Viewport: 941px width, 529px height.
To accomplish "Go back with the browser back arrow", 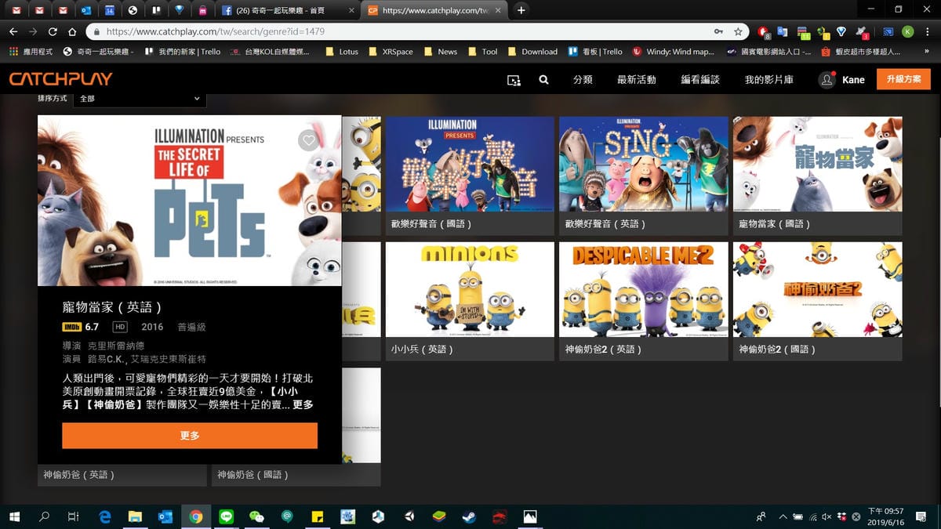I will 13,32.
